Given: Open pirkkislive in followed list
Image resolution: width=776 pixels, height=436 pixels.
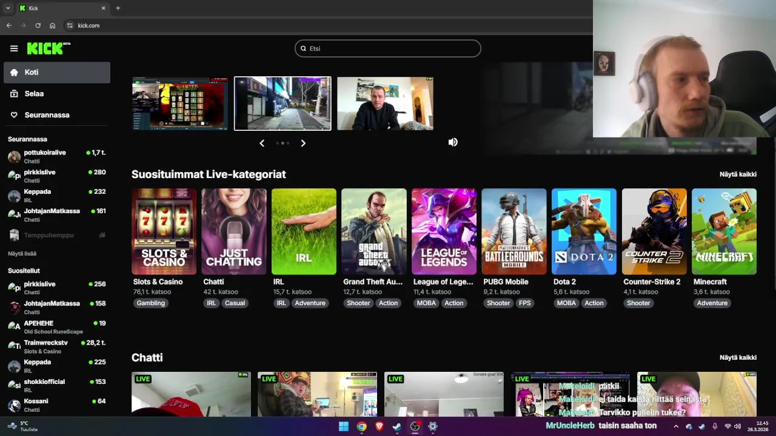Looking at the screenshot, I should [x=57, y=176].
